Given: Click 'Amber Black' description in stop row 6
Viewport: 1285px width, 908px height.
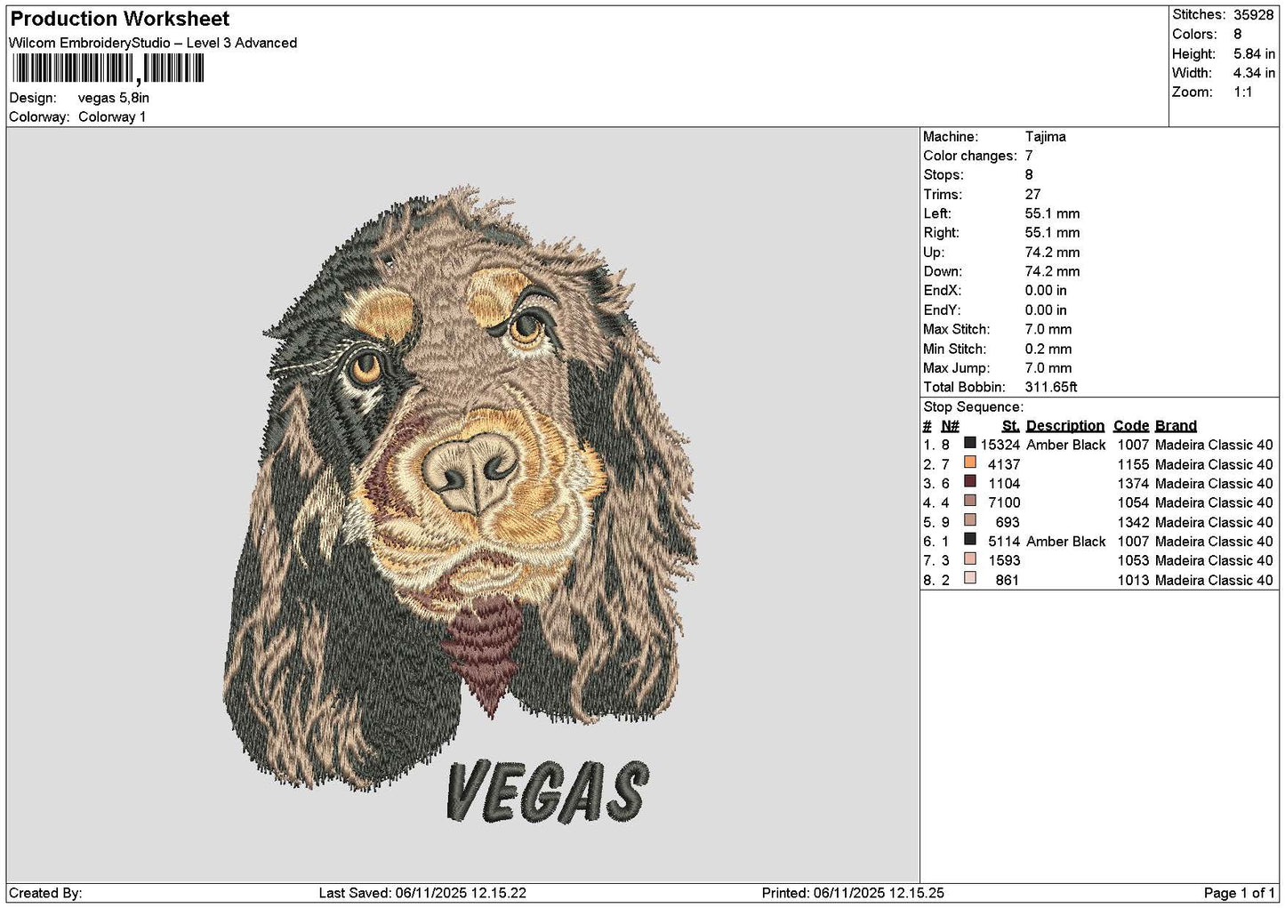Looking at the screenshot, I should [1066, 542].
